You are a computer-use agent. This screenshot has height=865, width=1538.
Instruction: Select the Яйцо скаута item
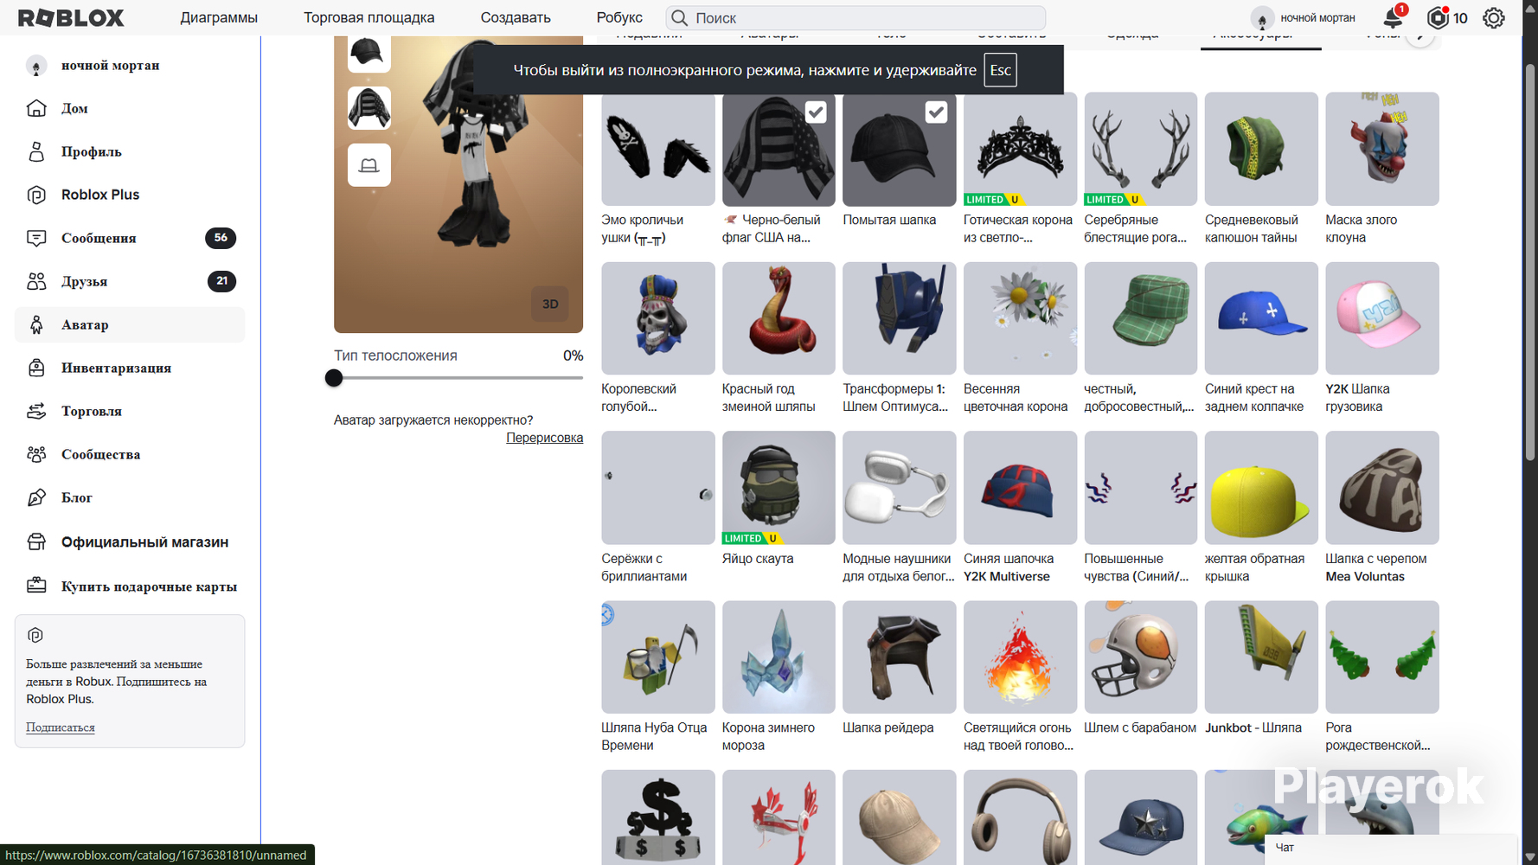[779, 488]
